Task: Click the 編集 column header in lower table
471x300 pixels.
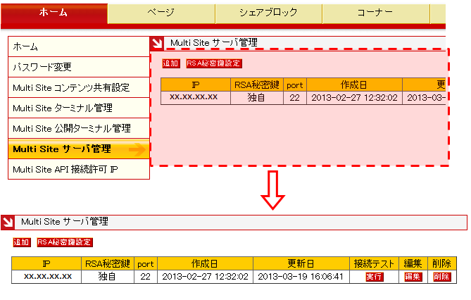Action: pyautogui.click(x=413, y=263)
